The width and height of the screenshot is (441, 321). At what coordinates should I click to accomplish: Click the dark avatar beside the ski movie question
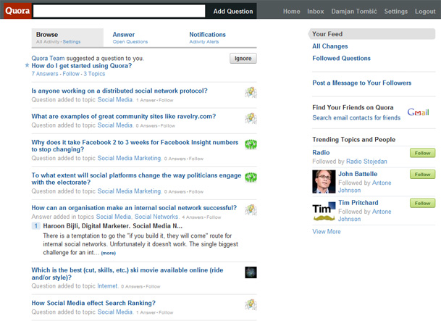tap(251, 272)
